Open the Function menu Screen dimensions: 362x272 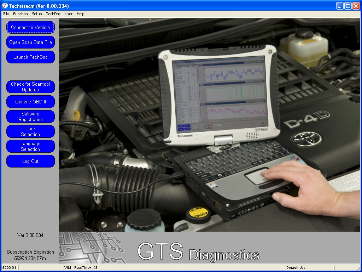click(x=21, y=14)
